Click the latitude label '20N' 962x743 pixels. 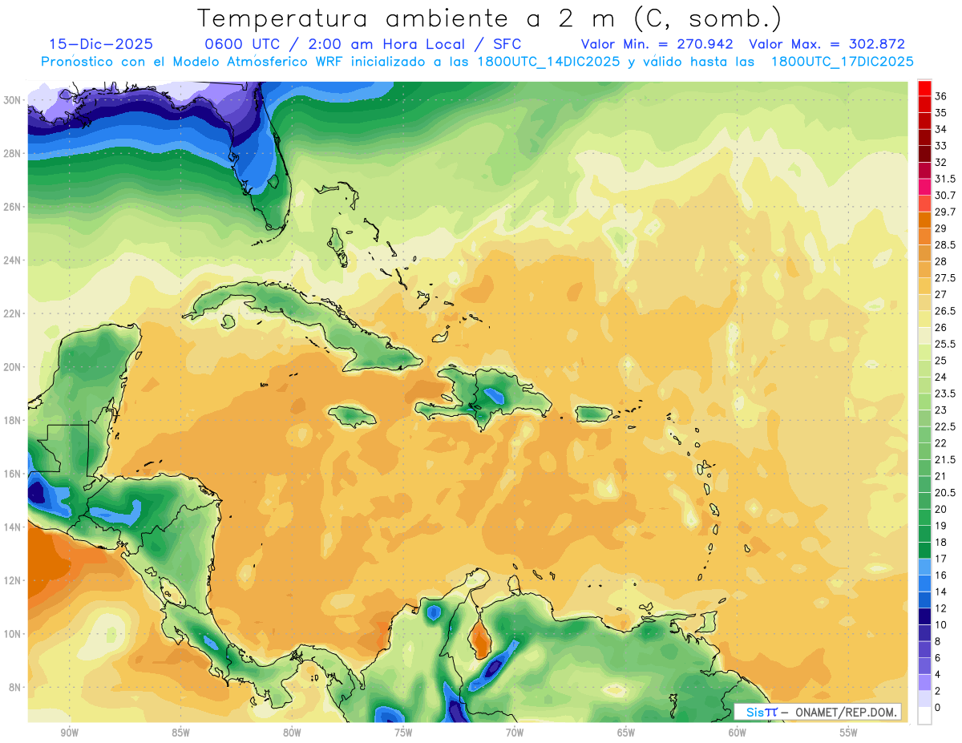14,367
